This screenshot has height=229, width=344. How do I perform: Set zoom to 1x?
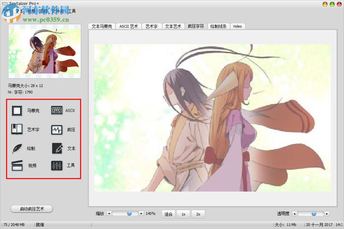point(183,214)
